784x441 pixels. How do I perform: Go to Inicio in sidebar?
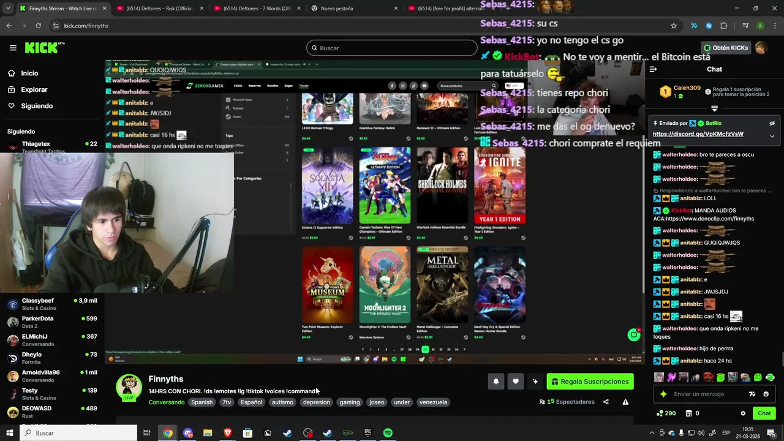29,73
